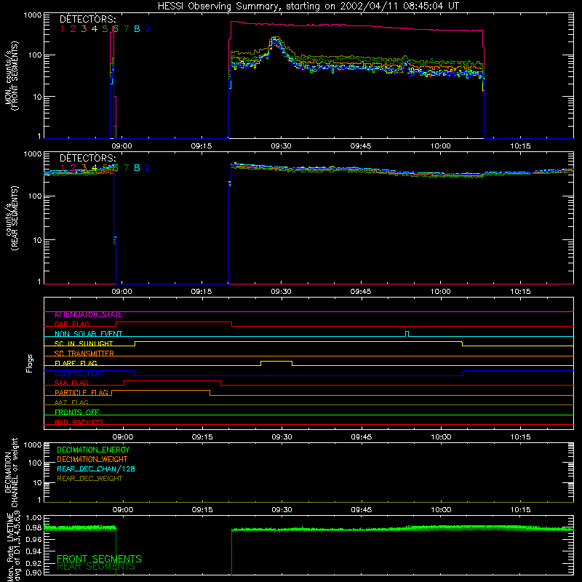This screenshot has width=582, height=582.
Task: Click 09:45 tick under rear segments plot
Action: tap(361, 292)
